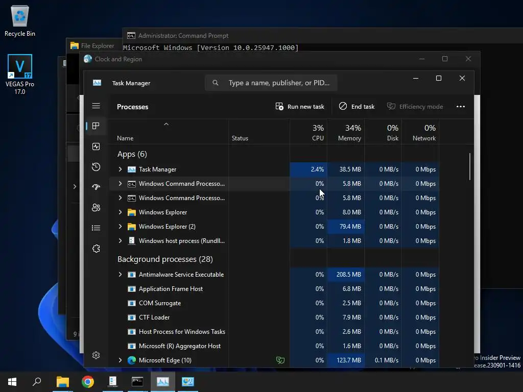Select the CTF Loader process
This screenshot has height=392, width=523.
(x=154, y=317)
